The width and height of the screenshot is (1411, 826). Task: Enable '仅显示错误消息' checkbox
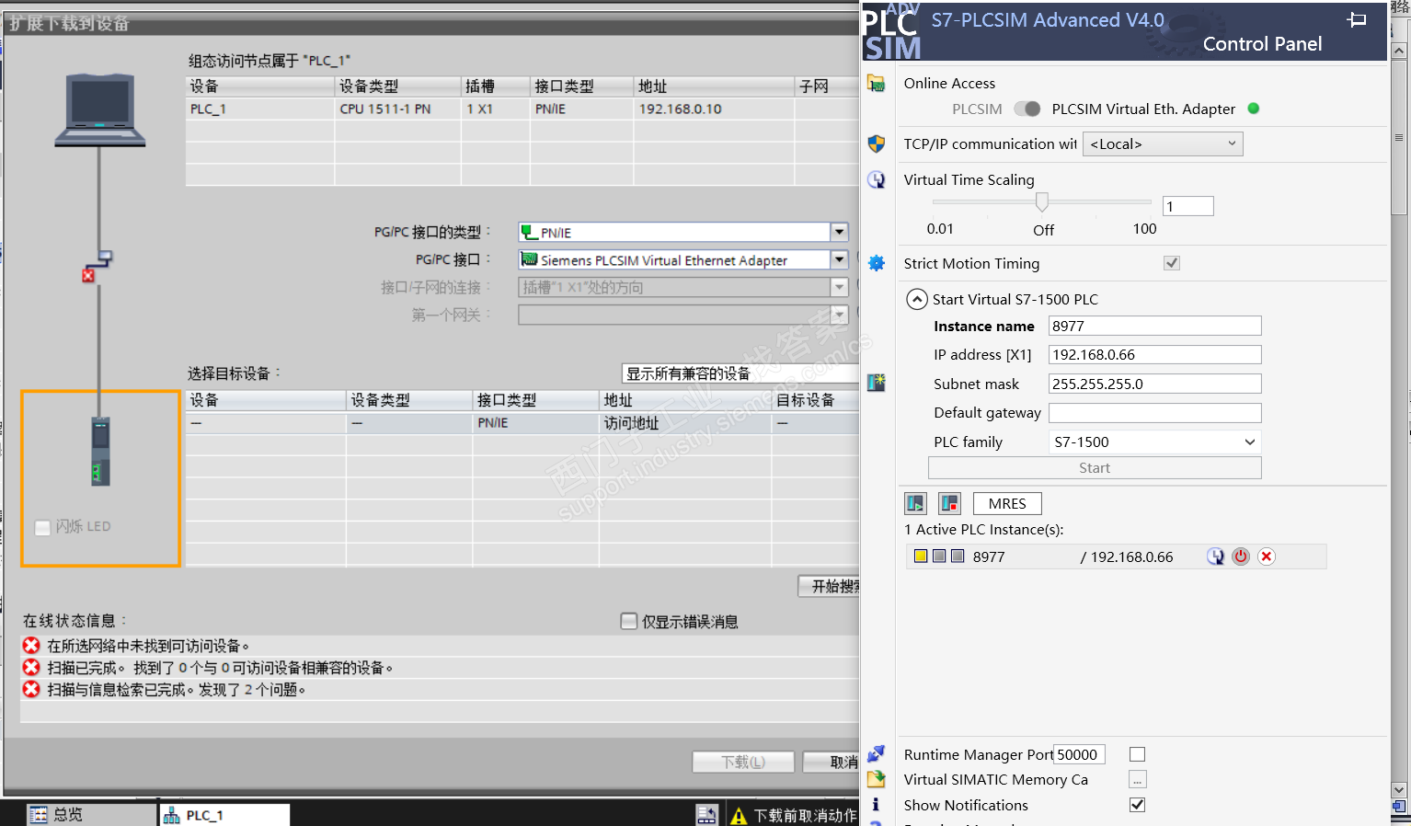coord(629,622)
